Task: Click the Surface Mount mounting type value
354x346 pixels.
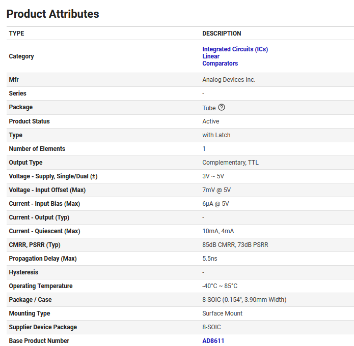Action: pyautogui.click(x=222, y=313)
